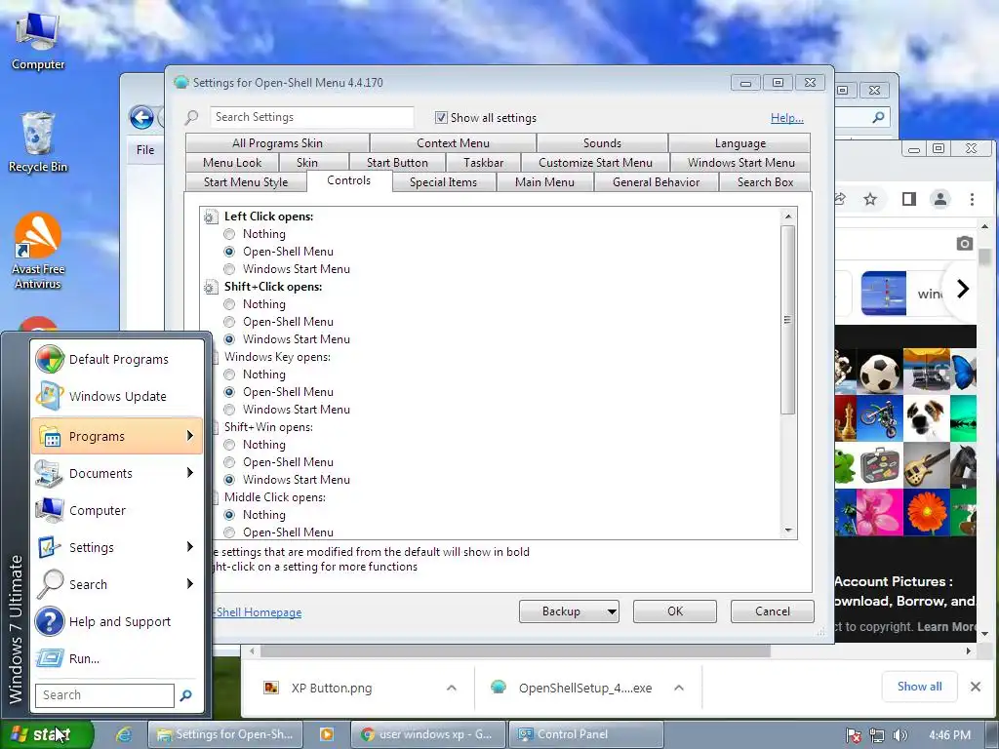Open the Backup dropdown button
This screenshot has width=999, height=749.
tap(569, 611)
